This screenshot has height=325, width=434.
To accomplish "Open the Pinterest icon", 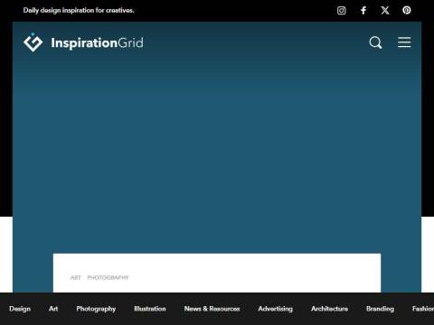I will coord(407,10).
